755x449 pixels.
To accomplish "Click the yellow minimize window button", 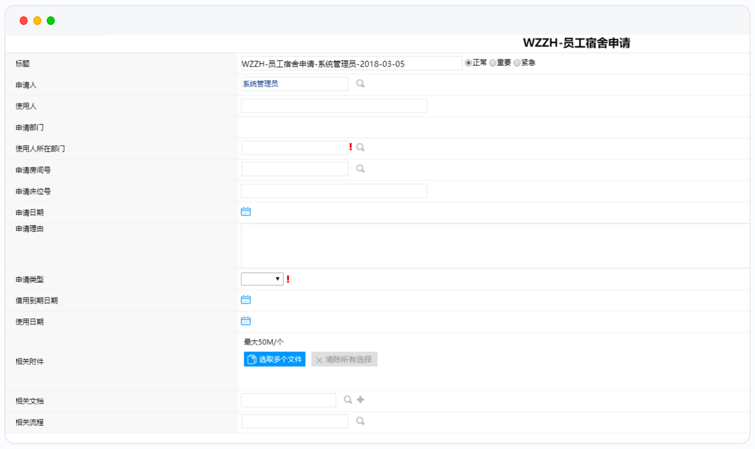I will pyautogui.click(x=37, y=20).
